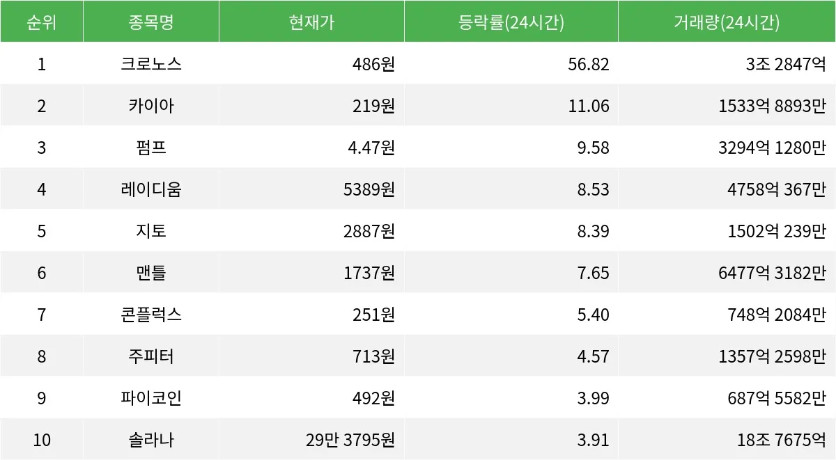Select the 56.82 change rate cell
836x460 pixels.
pos(589,64)
